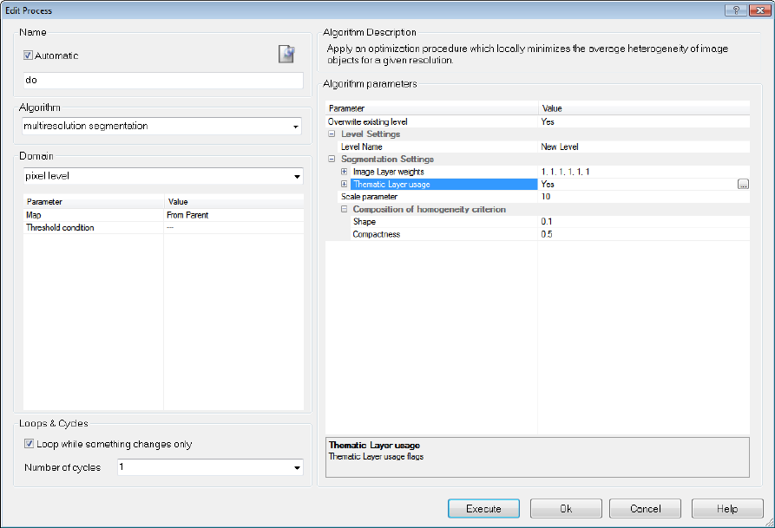775x528 pixels.
Task: Click the Ok button
Action: point(566,508)
